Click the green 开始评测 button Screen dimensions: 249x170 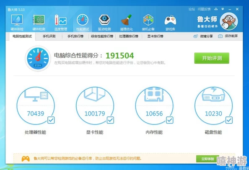click(212, 58)
